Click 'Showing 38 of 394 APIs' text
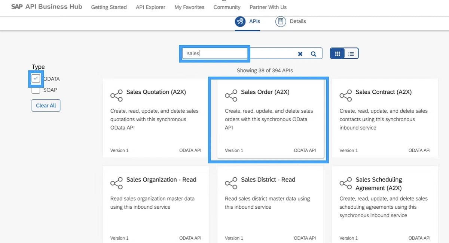 [265, 70]
